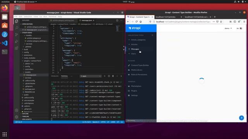Open the Extensions view in VS Code
This screenshot has height=139, width=248.
16,48
